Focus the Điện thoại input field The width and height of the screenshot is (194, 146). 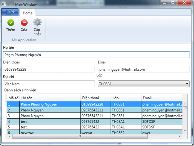point(49,69)
